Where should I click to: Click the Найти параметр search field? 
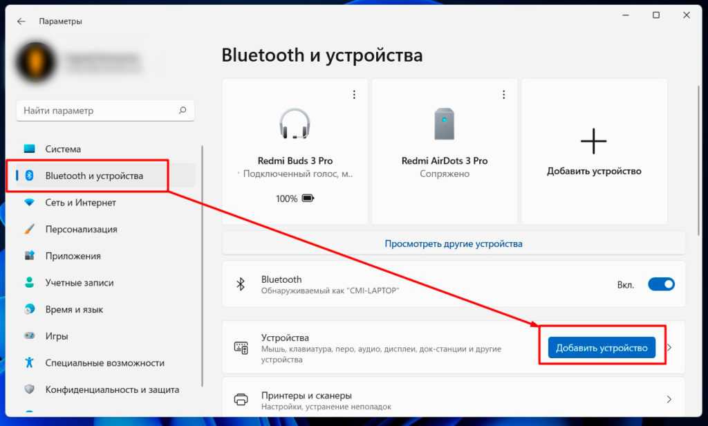click(97, 110)
